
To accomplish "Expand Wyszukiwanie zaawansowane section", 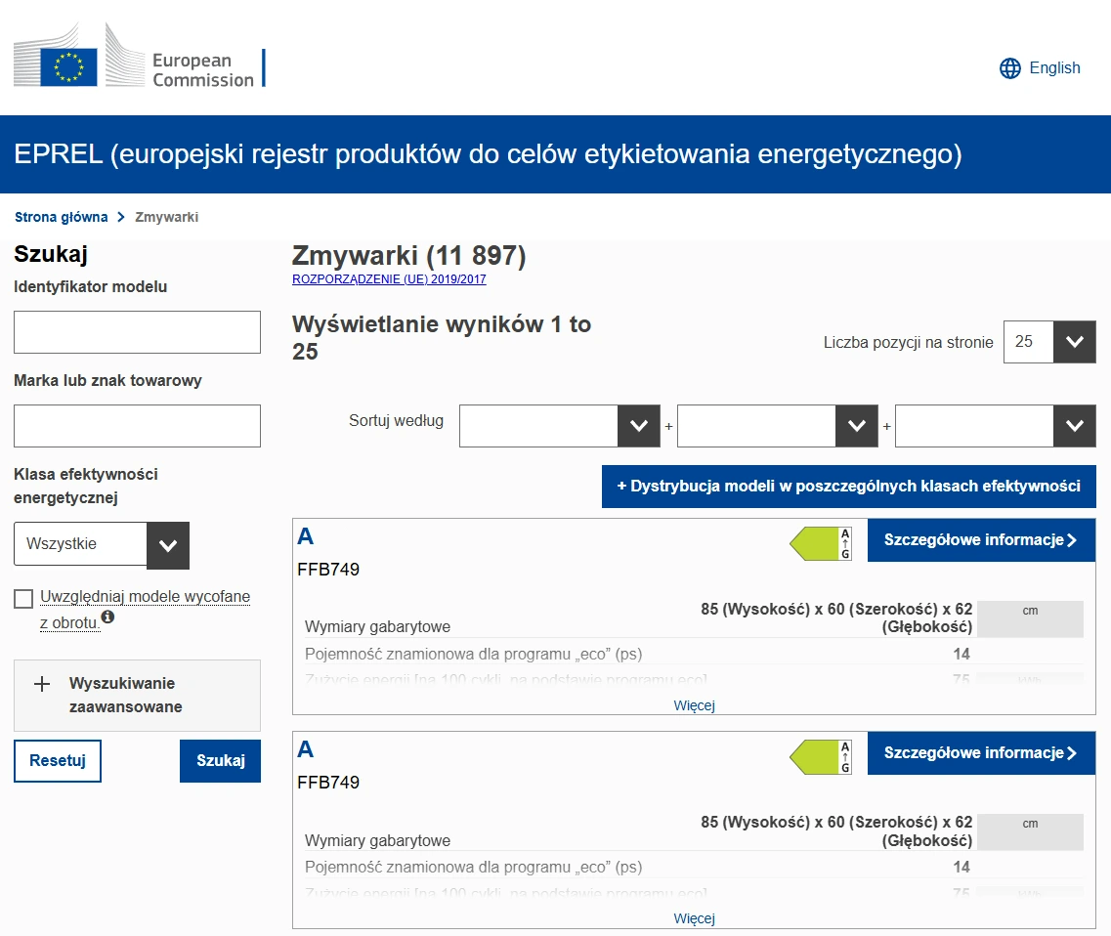I will tap(138, 695).
